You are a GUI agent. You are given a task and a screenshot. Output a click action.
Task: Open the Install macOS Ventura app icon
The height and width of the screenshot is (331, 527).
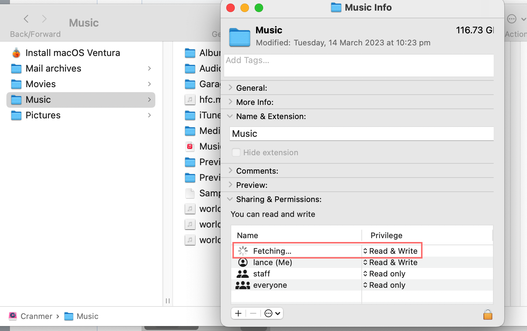click(16, 53)
